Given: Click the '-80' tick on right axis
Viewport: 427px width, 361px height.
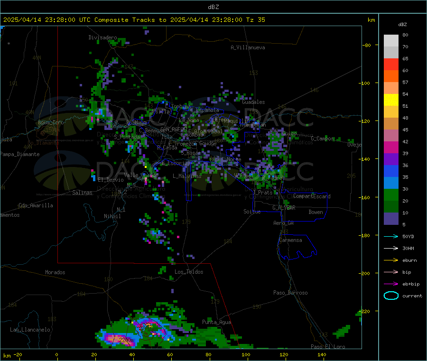Looking at the screenshot, I should coord(367,45).
